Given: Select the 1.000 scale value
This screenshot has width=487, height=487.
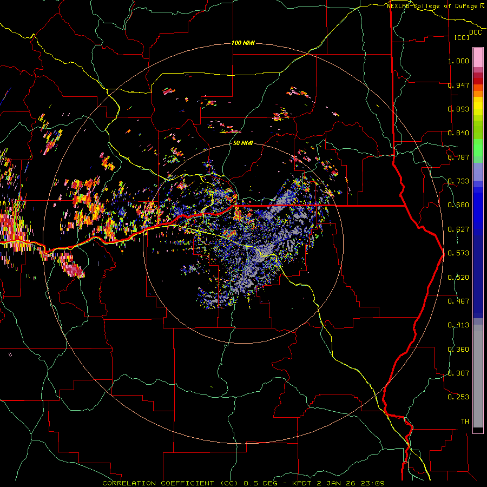Looking at the screenshot, I should [x=458, y=61].
